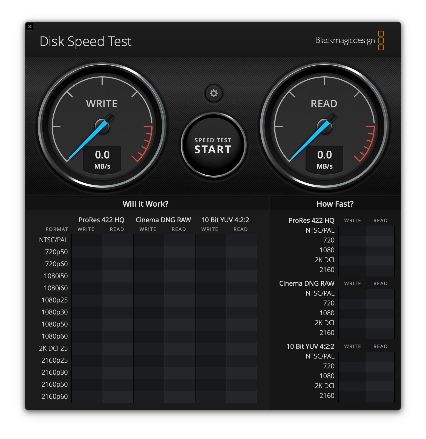
Task: Open the settings gear icon
Action: [214, 94]
